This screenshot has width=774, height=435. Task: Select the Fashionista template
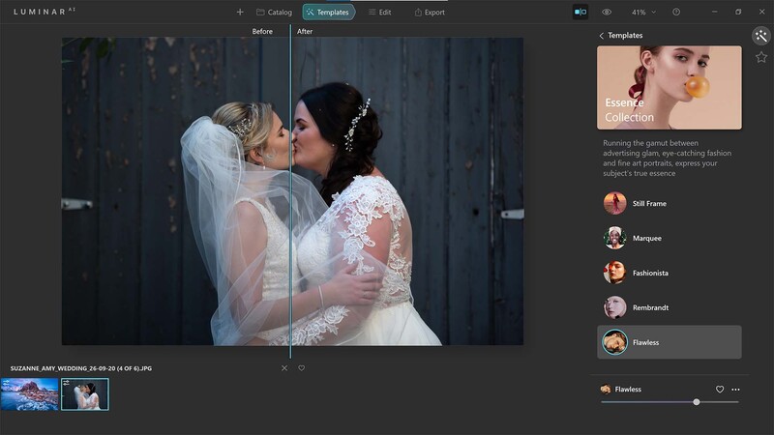(x=669, y=273)
